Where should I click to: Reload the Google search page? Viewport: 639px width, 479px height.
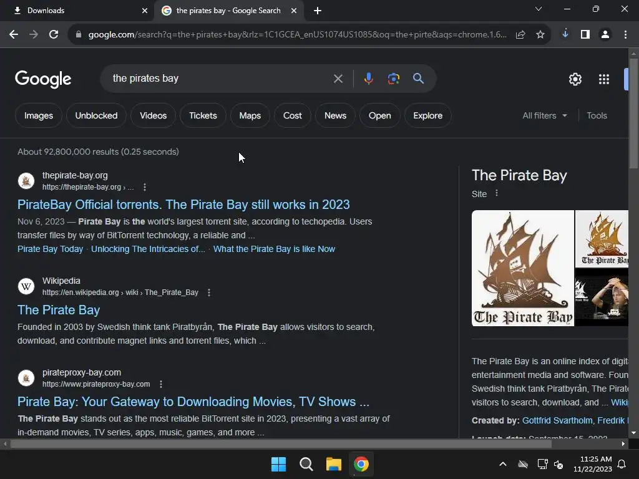(x=54, y=35)
